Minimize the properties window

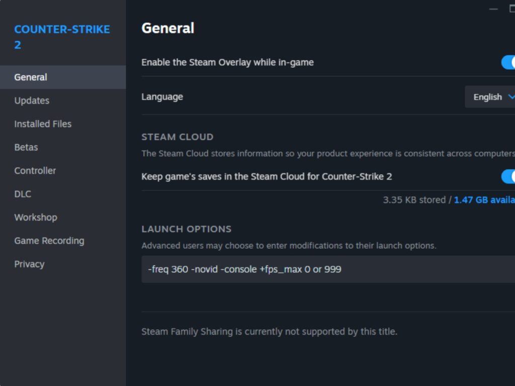coord(493,9)
